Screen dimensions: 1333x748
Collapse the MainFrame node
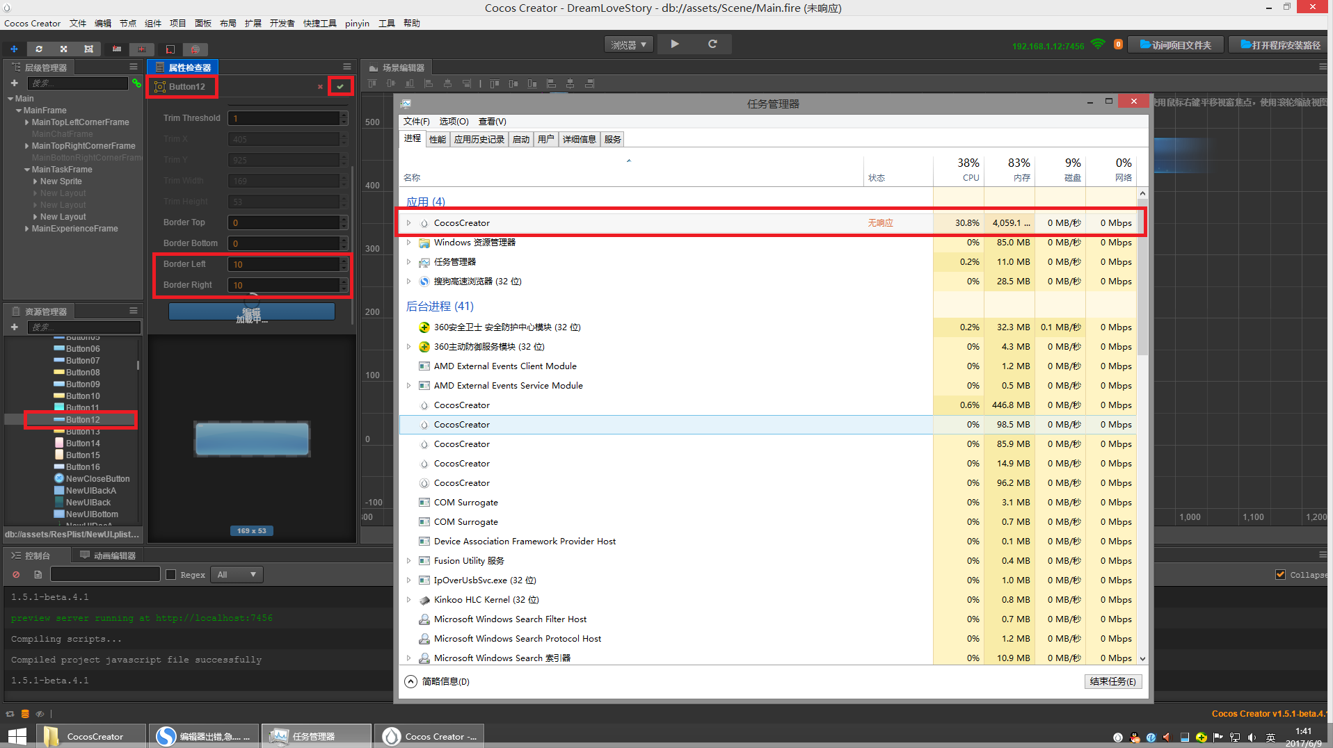pos(19,111)
